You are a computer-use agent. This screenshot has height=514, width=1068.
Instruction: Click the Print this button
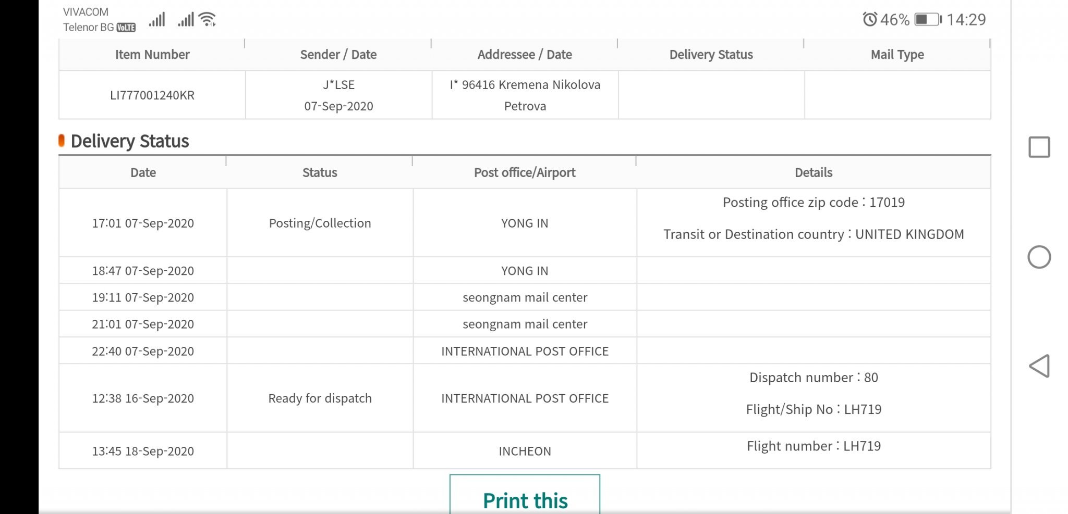tap(525, 498)
